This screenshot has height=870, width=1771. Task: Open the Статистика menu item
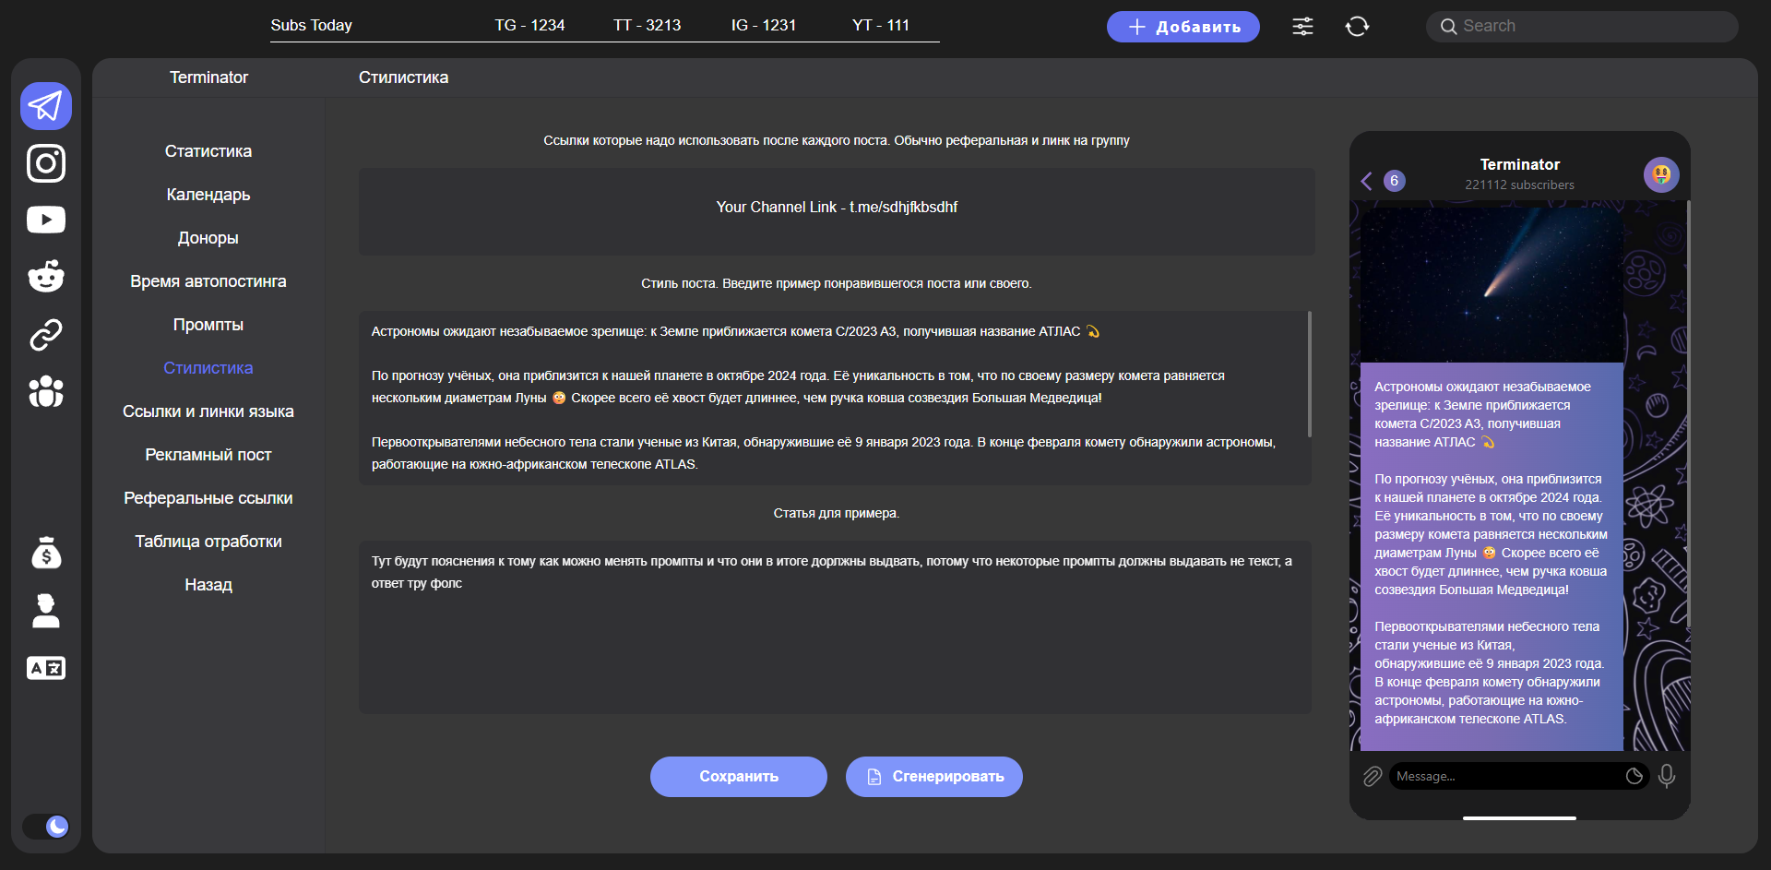pyautogui.click(x=208, y=151)
